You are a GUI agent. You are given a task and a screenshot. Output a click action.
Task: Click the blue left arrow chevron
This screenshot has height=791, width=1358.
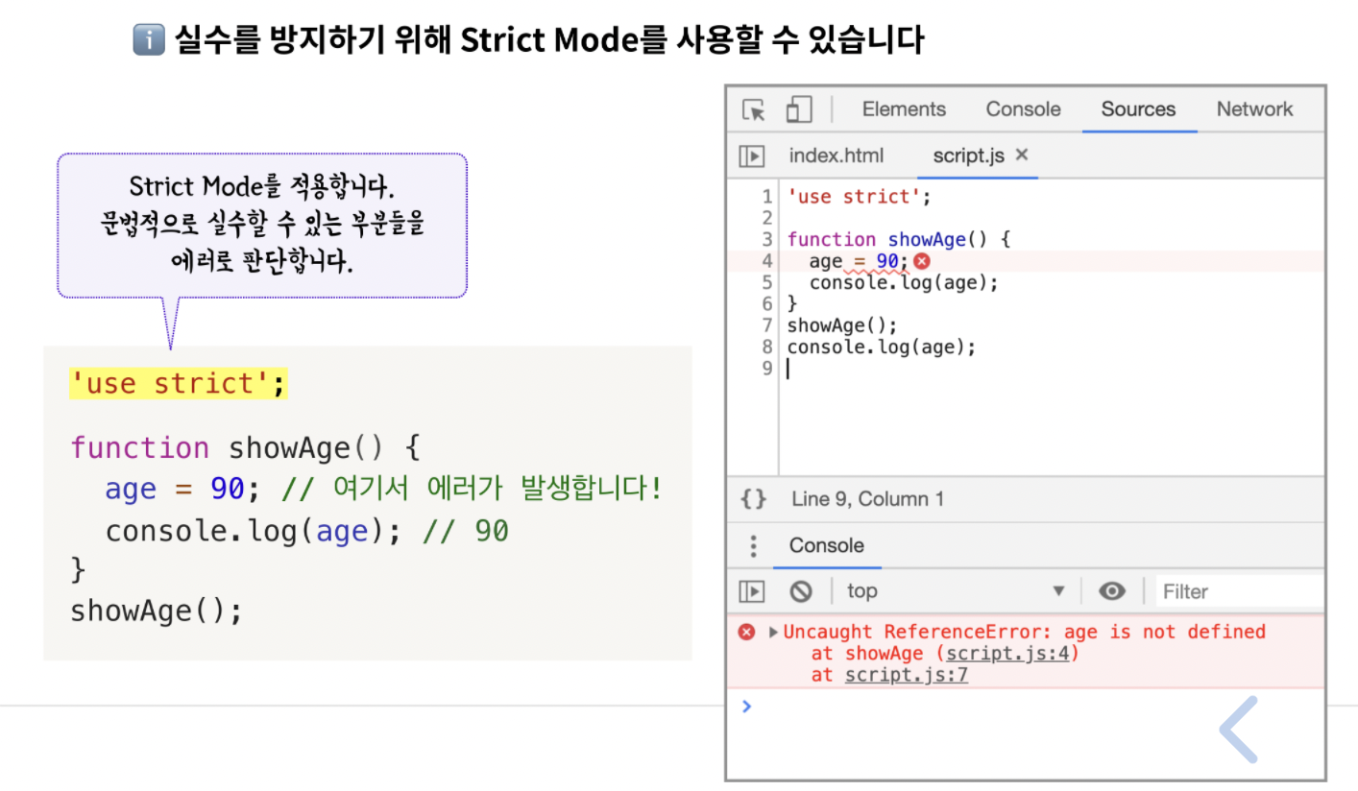1239,730
